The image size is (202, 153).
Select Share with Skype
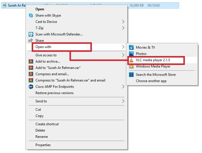(76, 15)
